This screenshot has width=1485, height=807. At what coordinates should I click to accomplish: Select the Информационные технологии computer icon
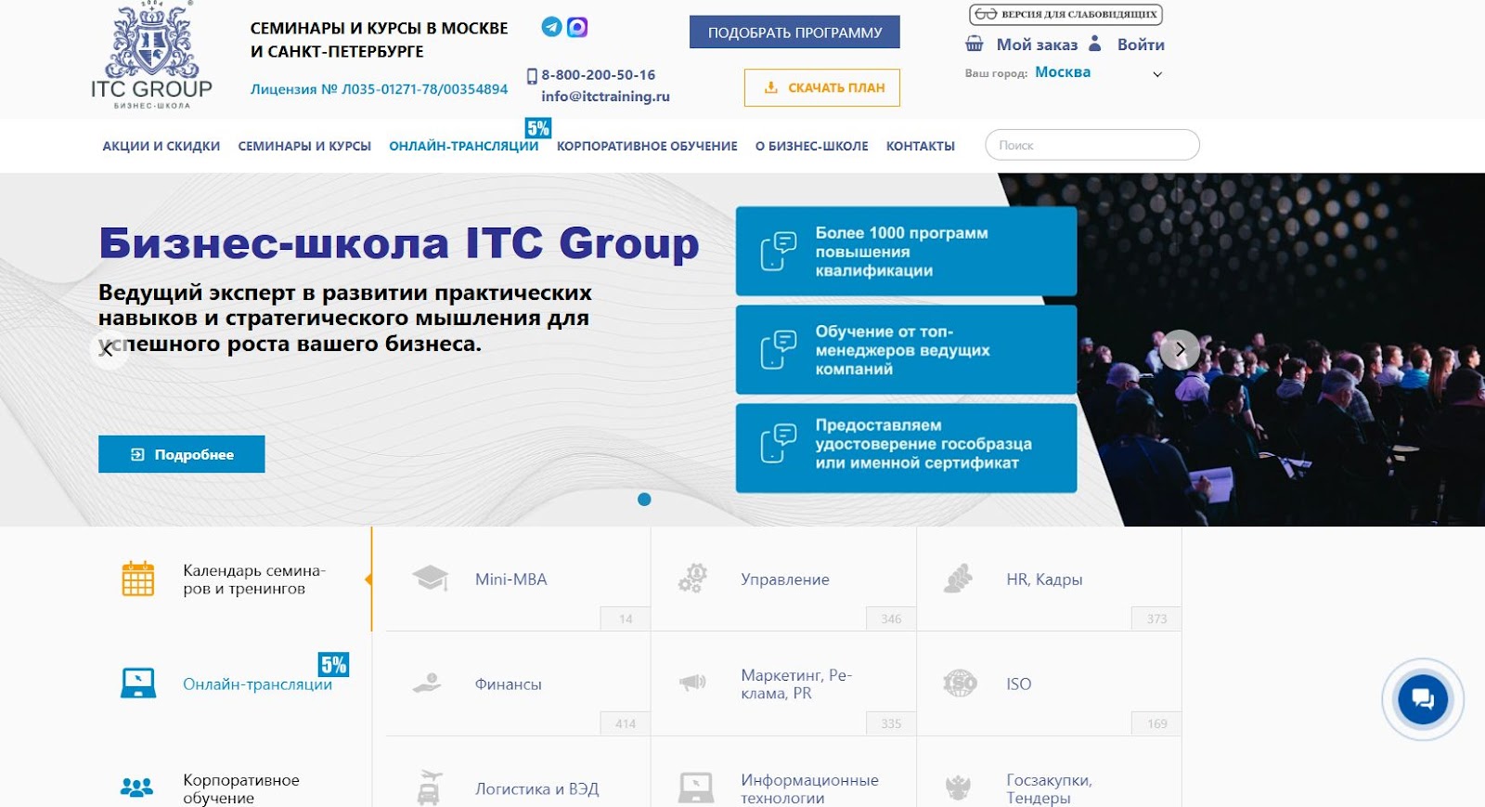click(696, 788)
